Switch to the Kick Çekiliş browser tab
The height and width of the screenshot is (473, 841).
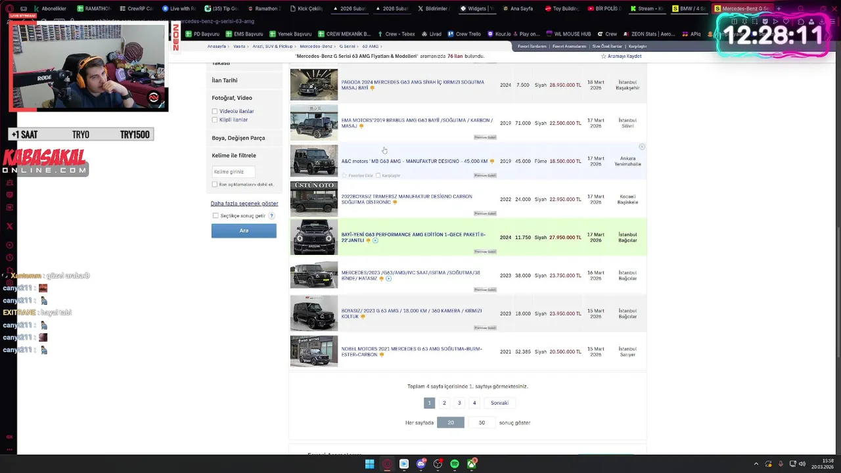click(x=308, y=9)
